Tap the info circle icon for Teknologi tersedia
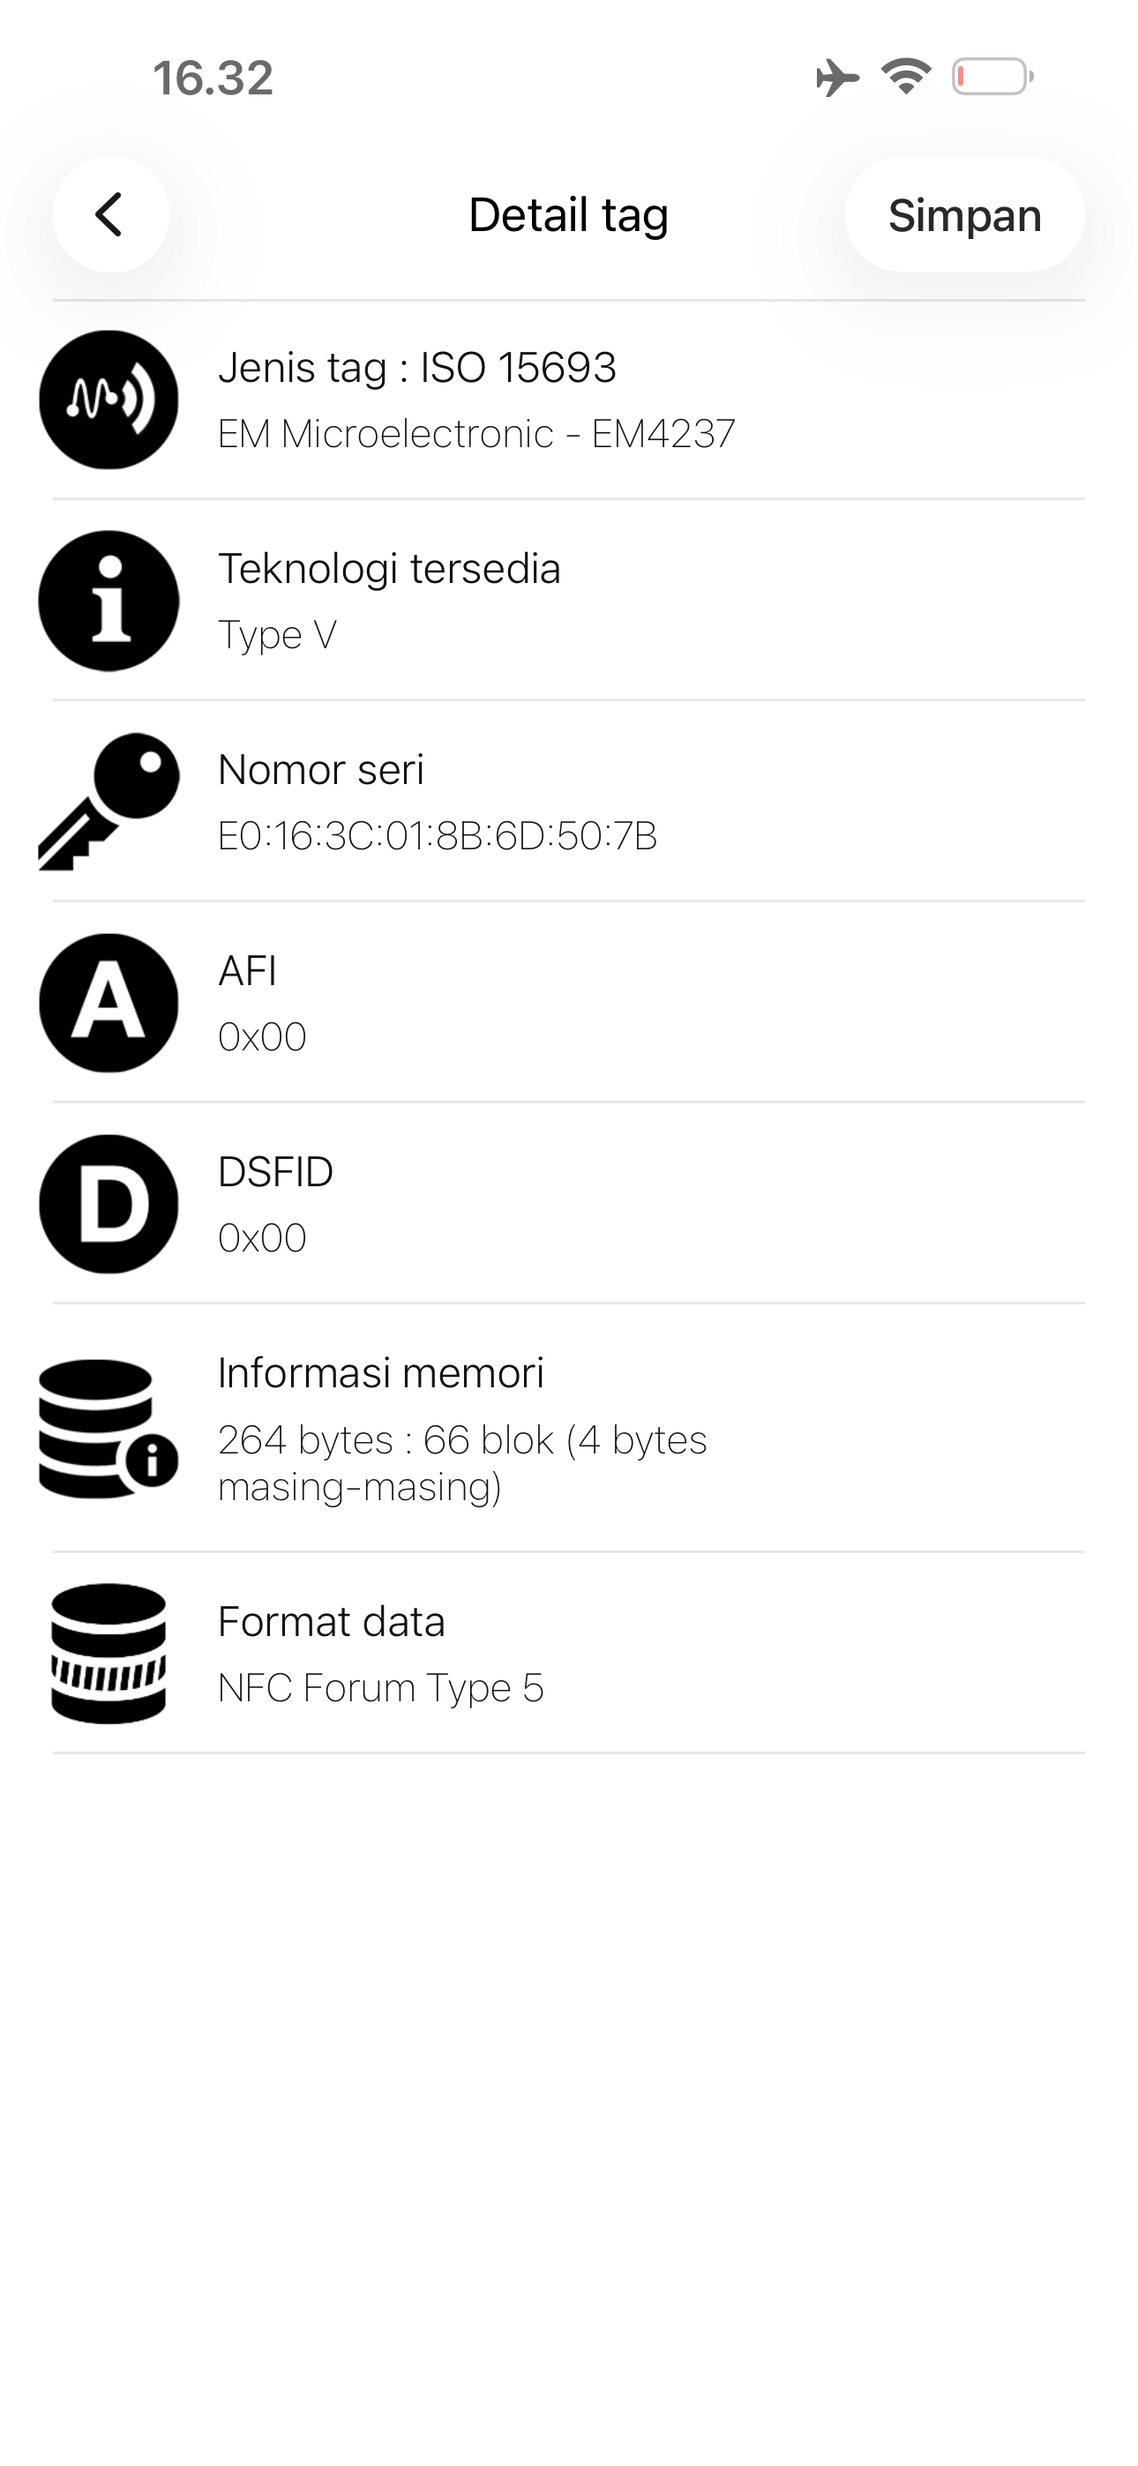Screen dimensions: 1138x2466 tap(109, 602)
